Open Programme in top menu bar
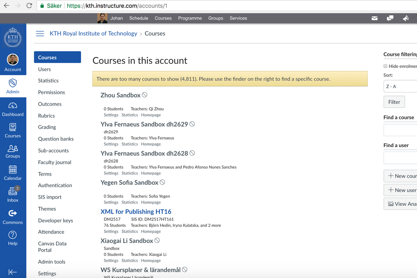This screenshot has width=417, height=278. pos(190,18)
